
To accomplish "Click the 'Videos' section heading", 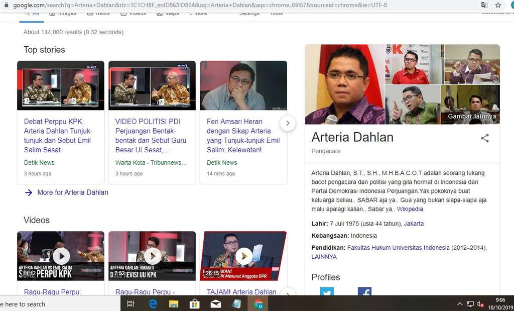I will pos(36,220).
